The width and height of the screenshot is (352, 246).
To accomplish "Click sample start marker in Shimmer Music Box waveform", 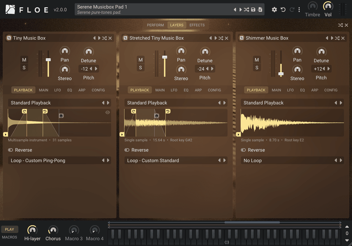I will tap(238, 134).
